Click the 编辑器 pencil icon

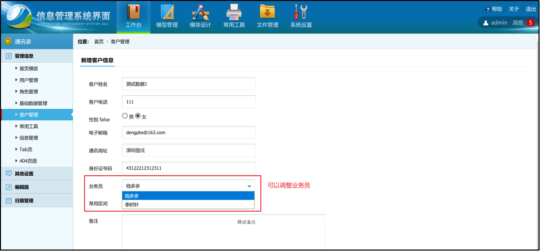(9, 187)
